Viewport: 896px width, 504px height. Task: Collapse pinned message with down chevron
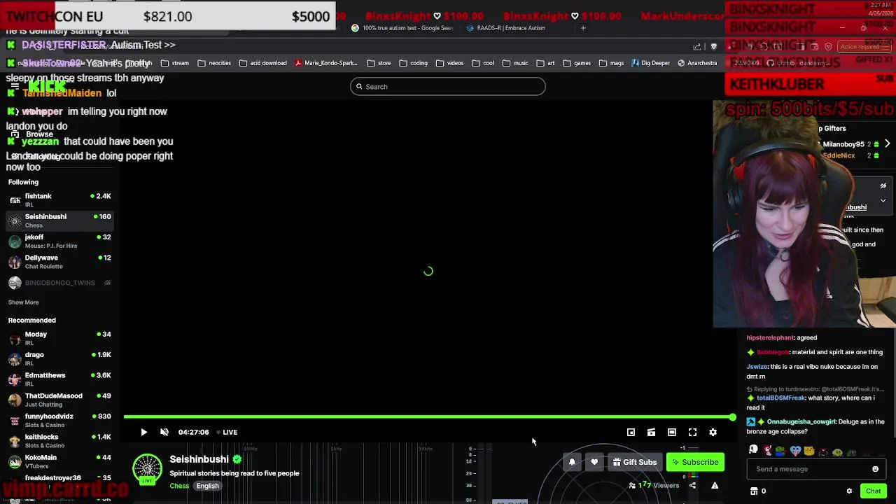[883, 201]
